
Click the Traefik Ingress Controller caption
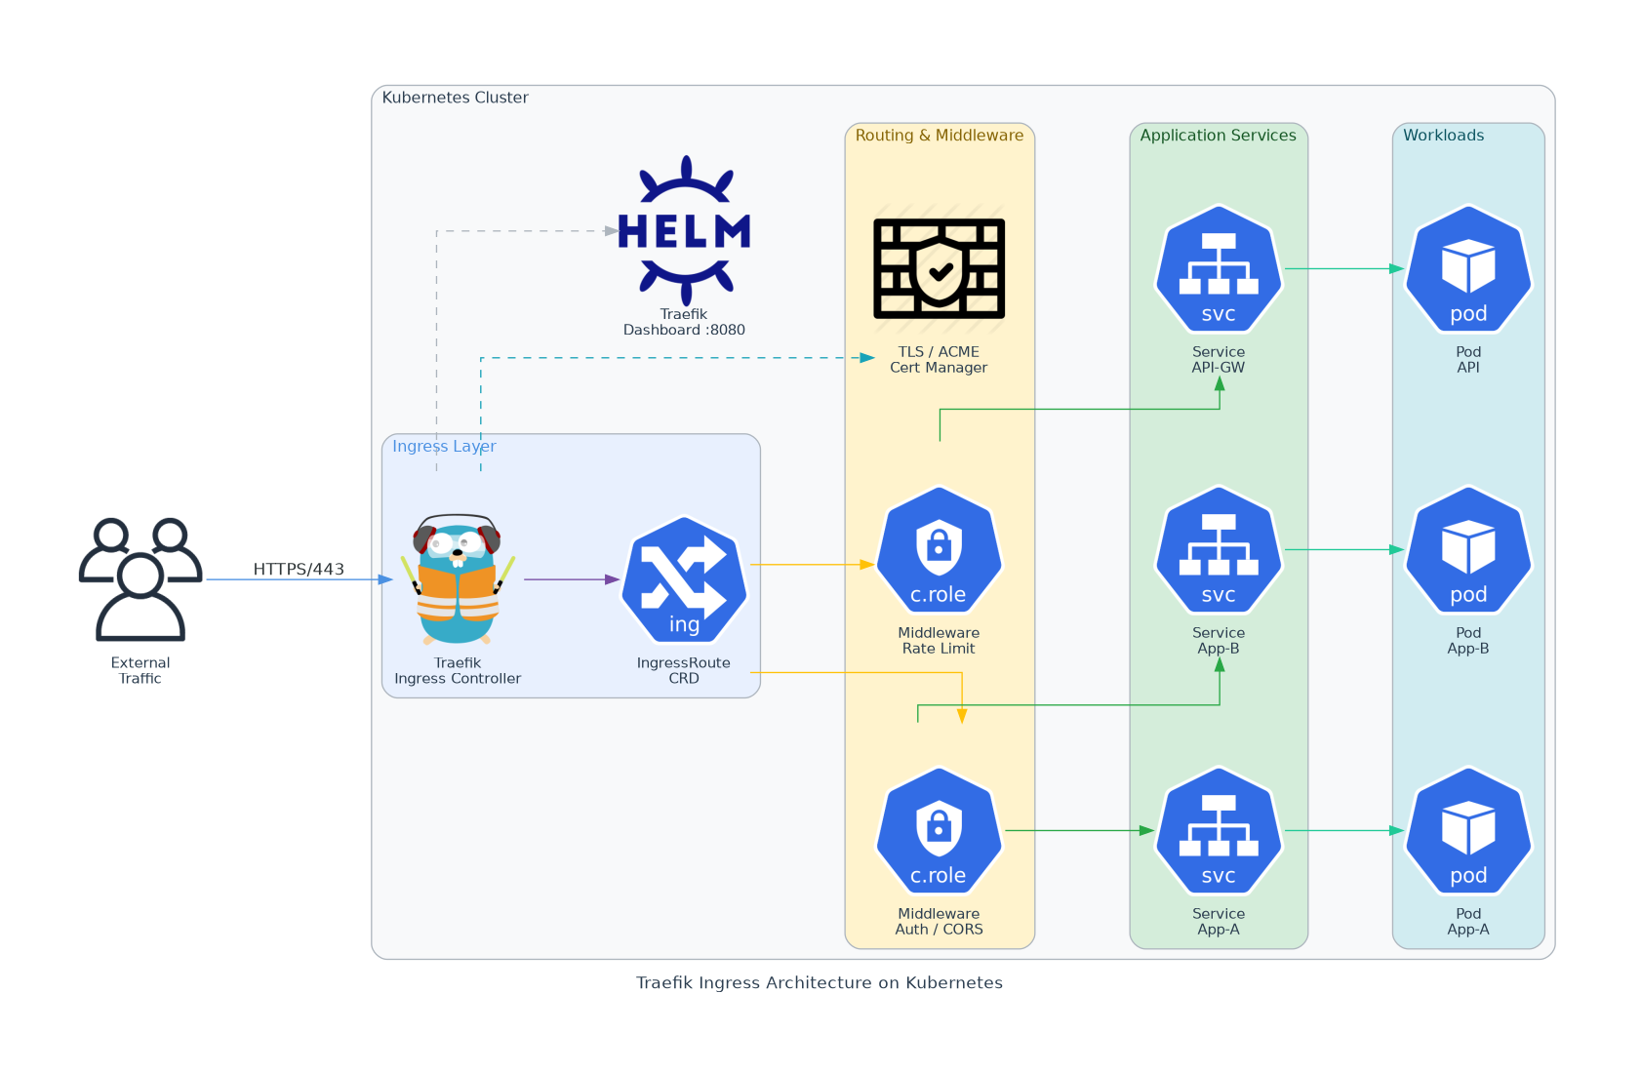pyautogui.click(x=458, y=670)
